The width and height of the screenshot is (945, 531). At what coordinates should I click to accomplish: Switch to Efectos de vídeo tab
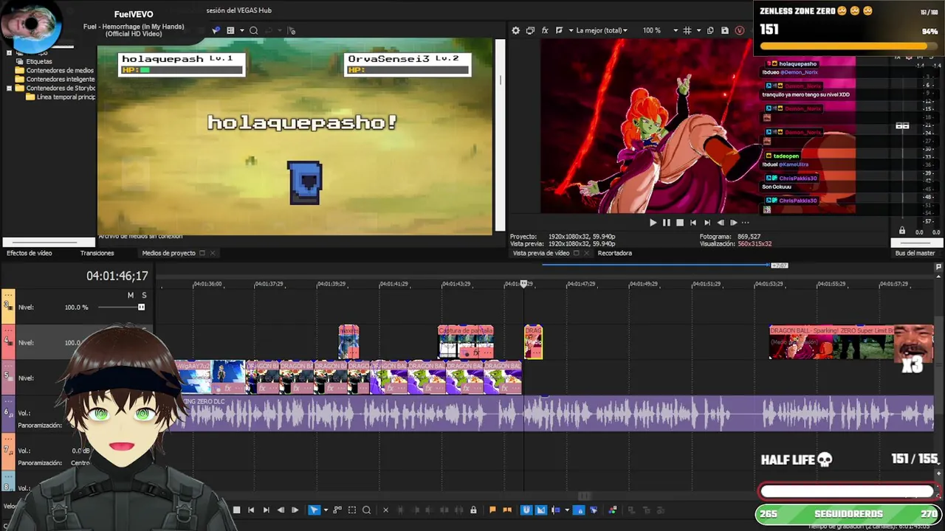point(30,253)
